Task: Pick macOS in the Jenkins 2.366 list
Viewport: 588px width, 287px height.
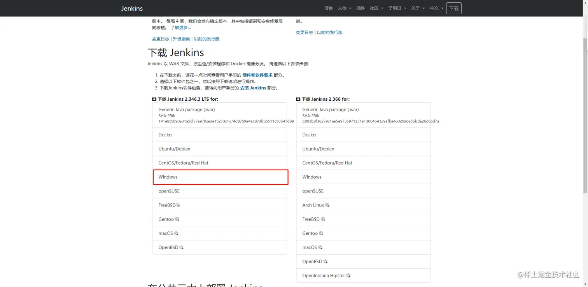Action: point(363,247)
